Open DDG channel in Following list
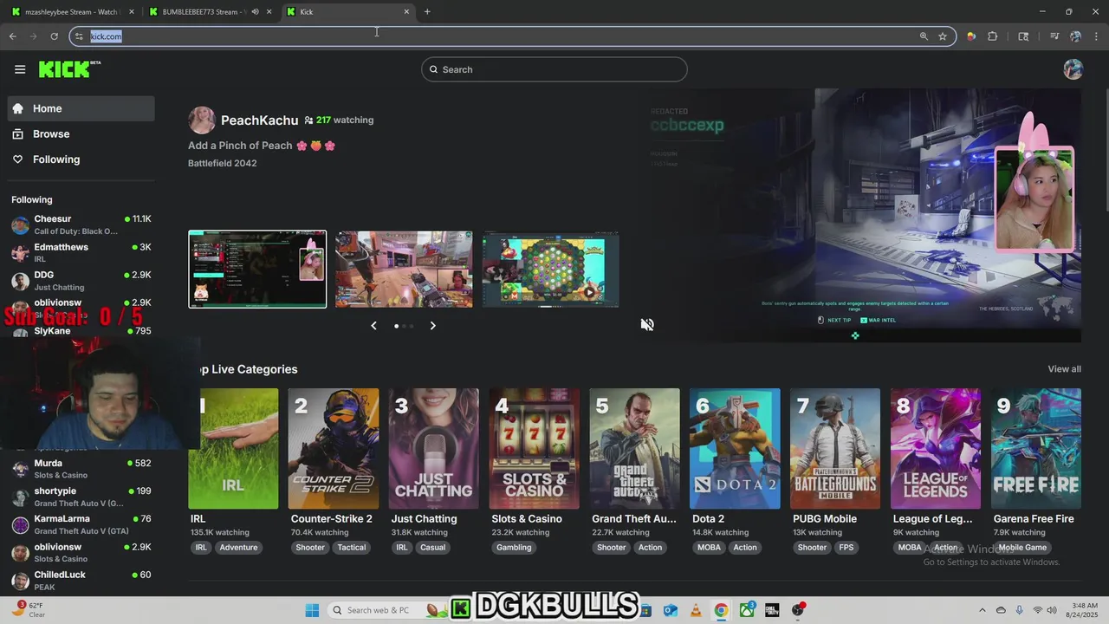The image size is (1109, 624). [x=81, y=281]
